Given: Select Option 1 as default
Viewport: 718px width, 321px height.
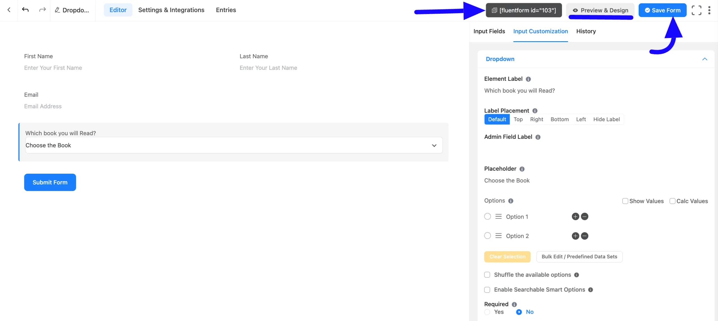Looking at the screenshot, I should point(487,216).
